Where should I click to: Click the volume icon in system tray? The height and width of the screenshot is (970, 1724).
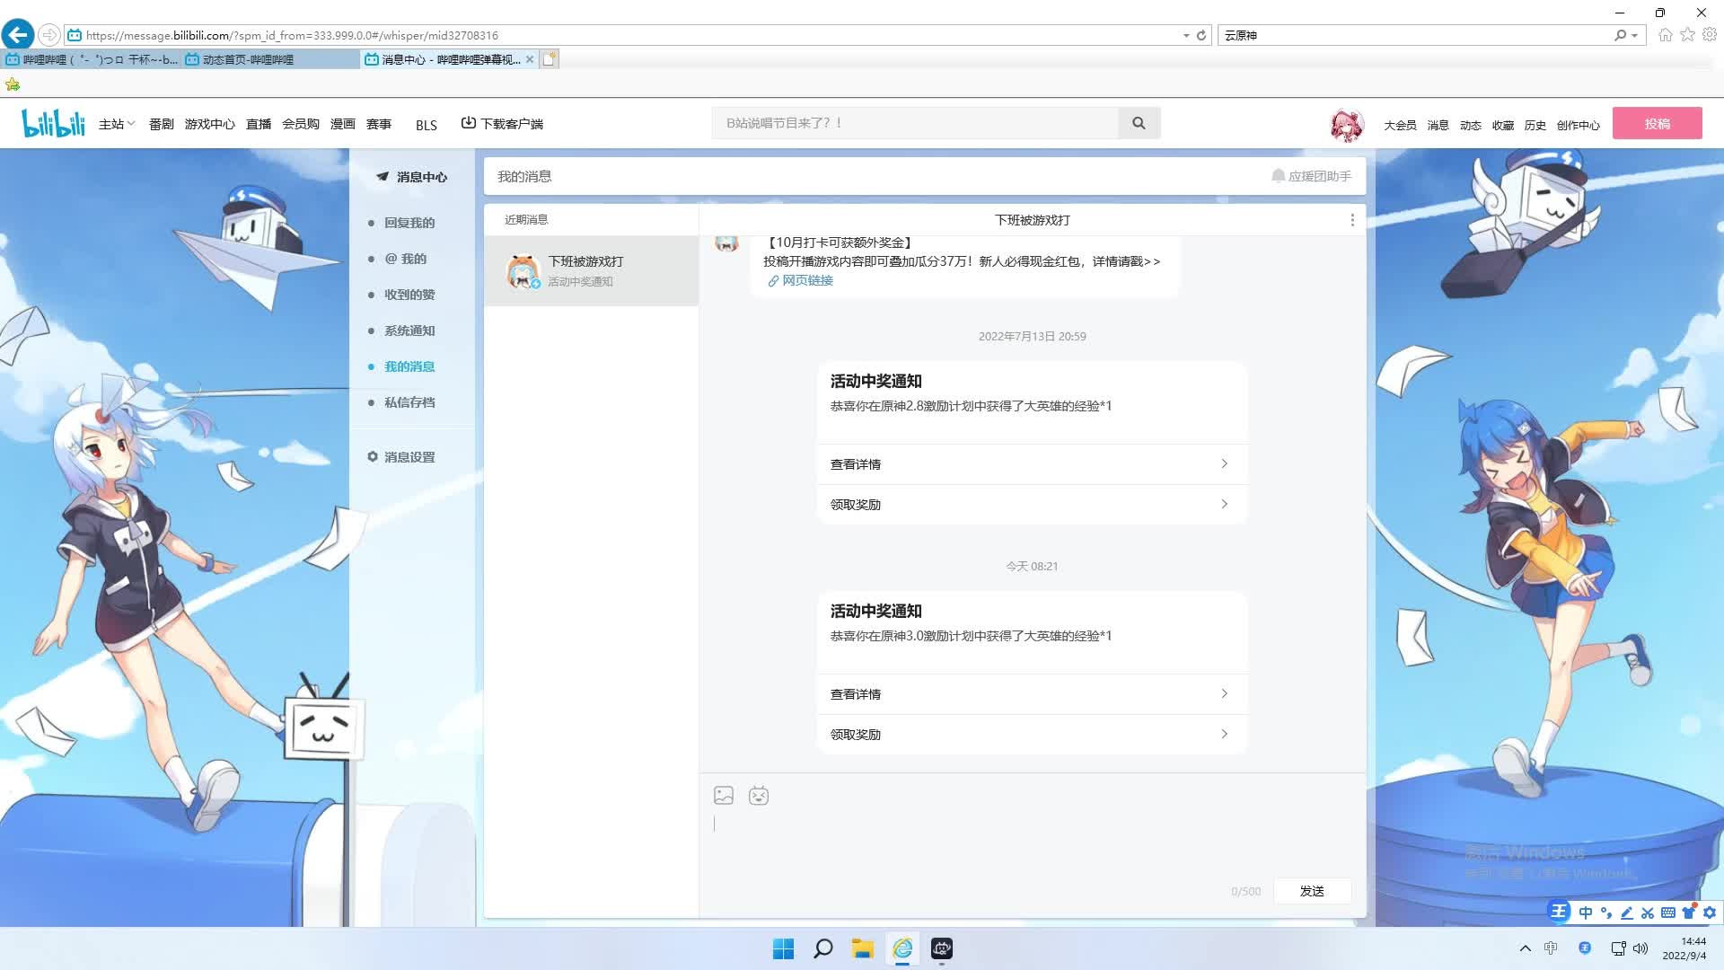1640,948
